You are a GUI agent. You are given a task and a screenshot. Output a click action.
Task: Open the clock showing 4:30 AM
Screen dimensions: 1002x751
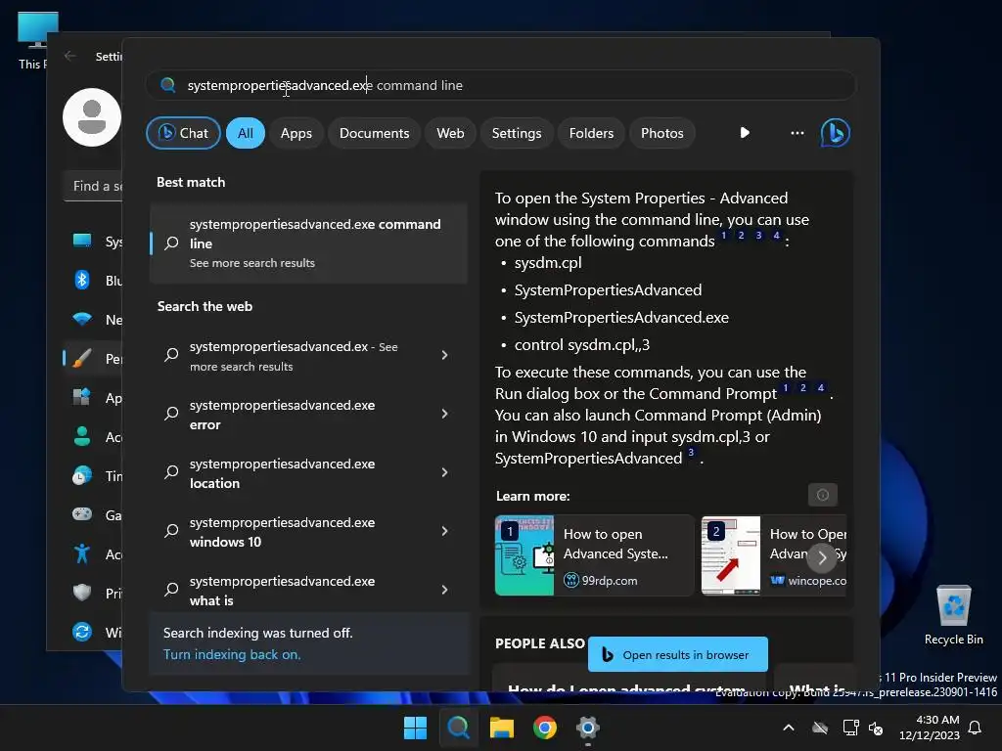(x=930, y=728)
